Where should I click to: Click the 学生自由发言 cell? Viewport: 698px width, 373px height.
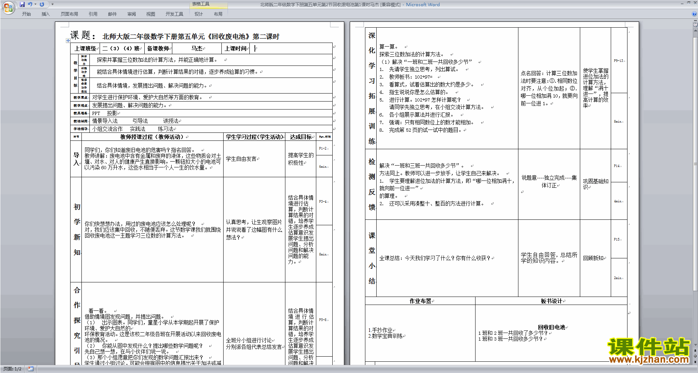coord(254,159)
